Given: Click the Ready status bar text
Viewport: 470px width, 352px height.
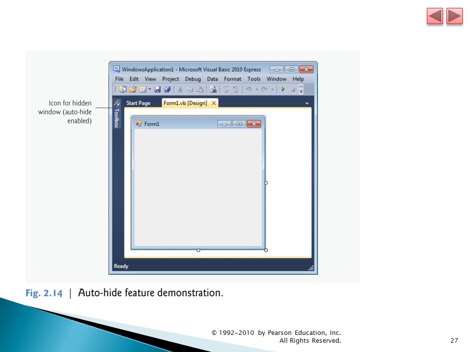Looking at the screenshot, I should tap(121, 266).
